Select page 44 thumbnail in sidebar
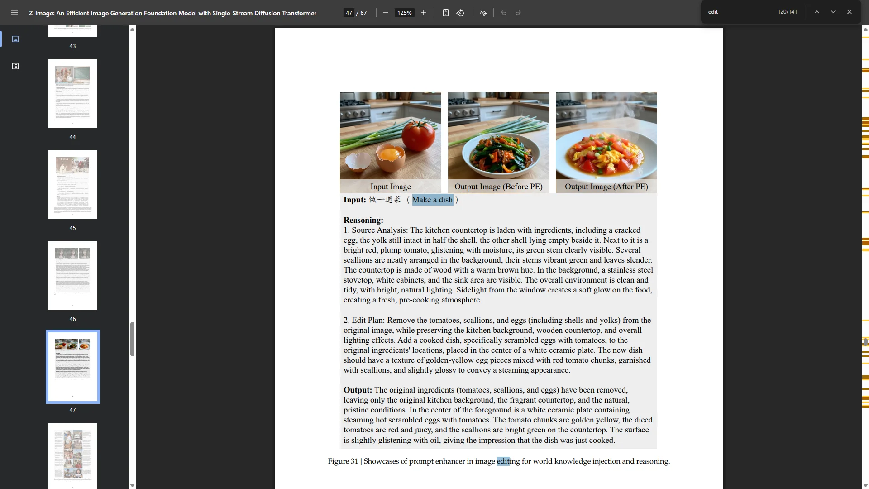Screen dimensions: 869x489 click(73, 94)
